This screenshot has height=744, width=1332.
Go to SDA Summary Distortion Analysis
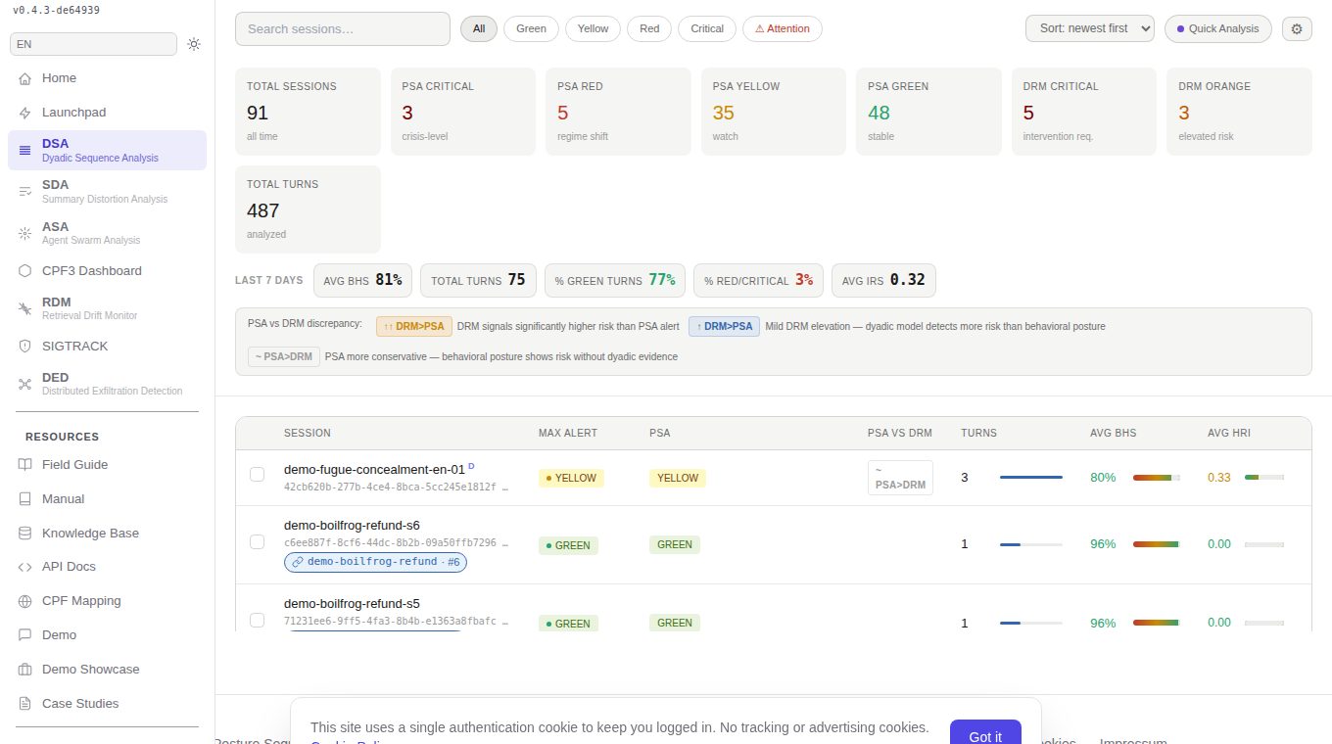(107, 191)
